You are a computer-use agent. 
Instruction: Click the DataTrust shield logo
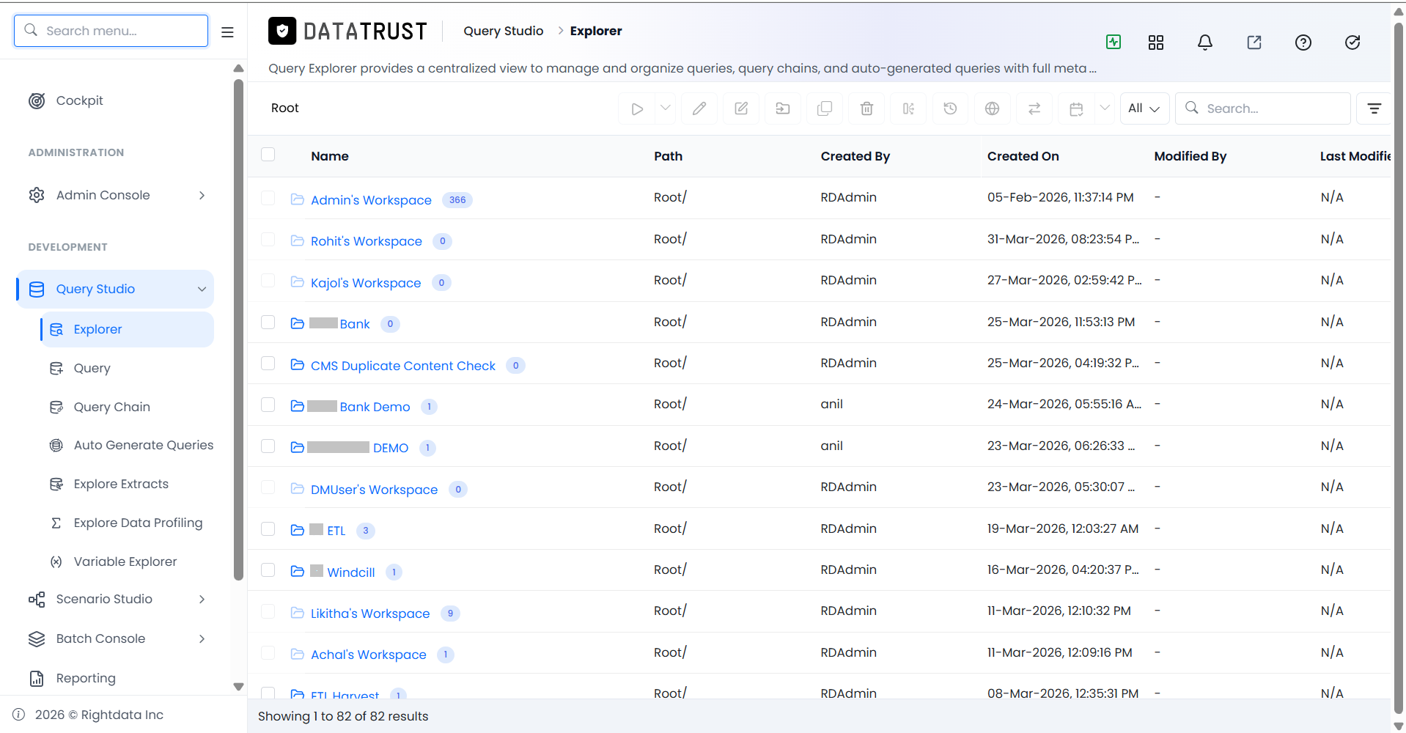[282, 31]
